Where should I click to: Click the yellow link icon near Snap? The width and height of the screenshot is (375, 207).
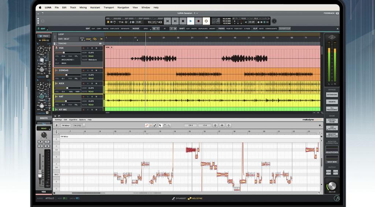95,39
